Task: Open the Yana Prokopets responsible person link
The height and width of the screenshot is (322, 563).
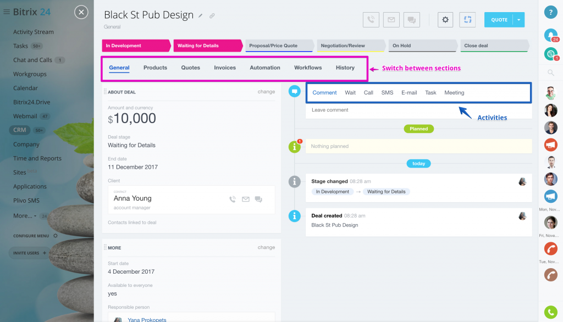Action: (x=147, y=319)
